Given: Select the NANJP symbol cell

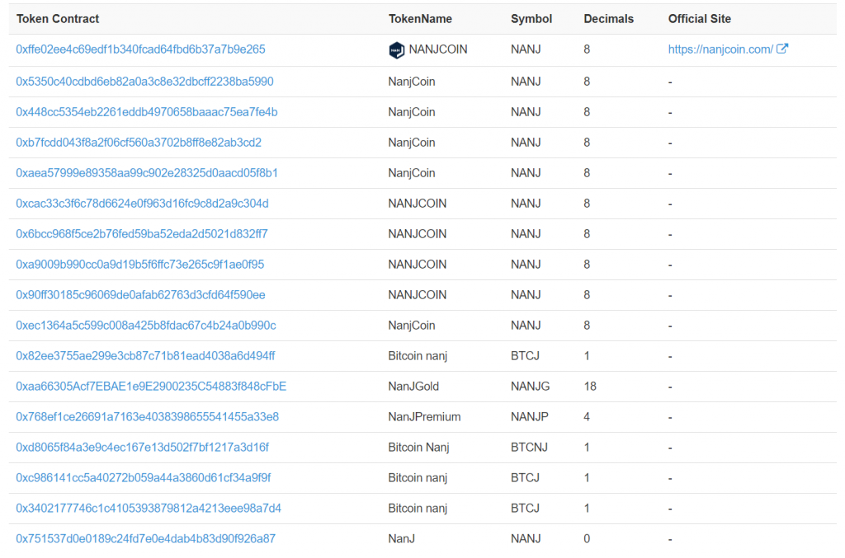Looking at the screenshot, I should click(529, 417).
